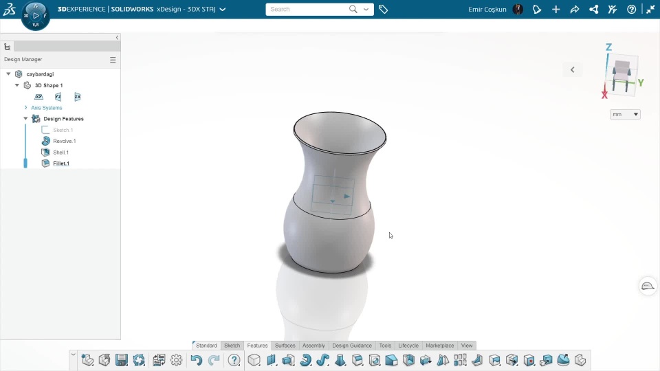Image resolution: width=660 pixels, height=371 pixels.
Task: Switch to the Sketch tab
Action: [232, 346]
